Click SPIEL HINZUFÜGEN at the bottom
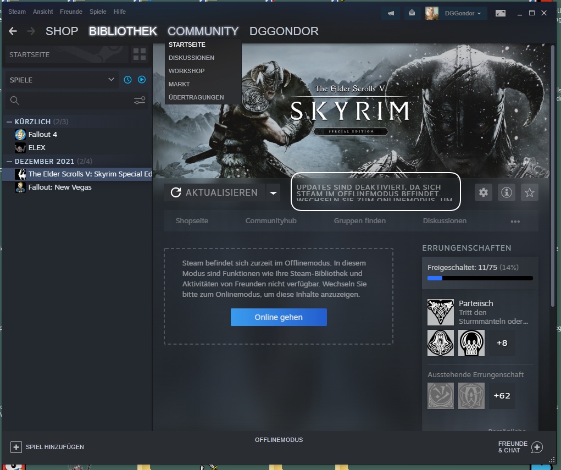This screenshot has width=561, height=470. (x=48, y=447)
